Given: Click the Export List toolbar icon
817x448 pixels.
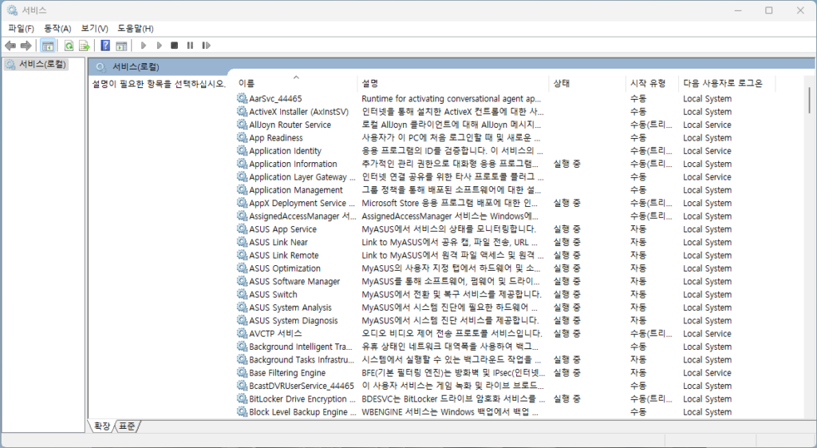Looking at the screenshot, I should 85,46.
